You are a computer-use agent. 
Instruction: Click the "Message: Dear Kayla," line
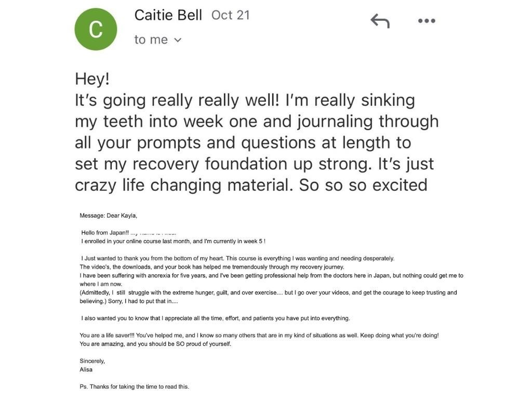point(108,215)
